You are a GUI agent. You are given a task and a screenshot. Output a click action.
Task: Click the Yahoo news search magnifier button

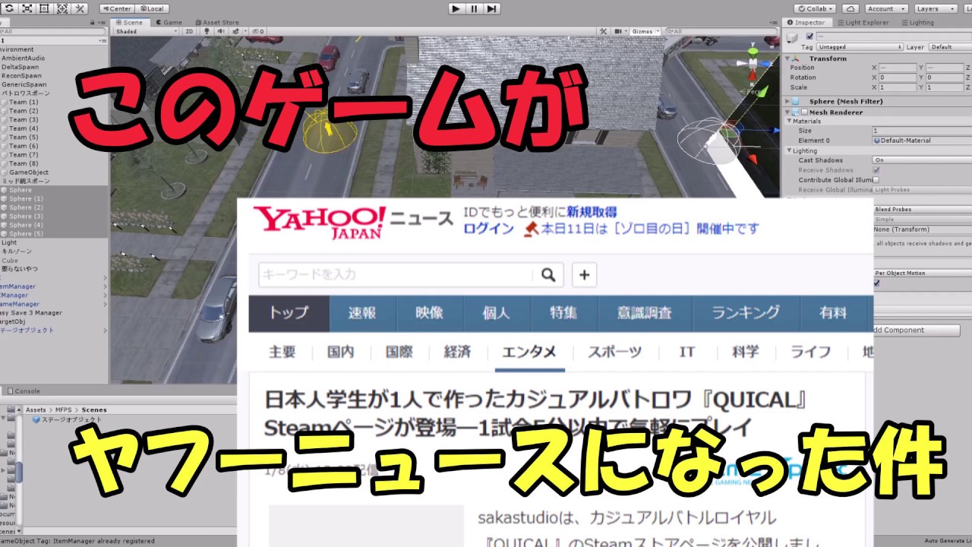tap(547, 274)
